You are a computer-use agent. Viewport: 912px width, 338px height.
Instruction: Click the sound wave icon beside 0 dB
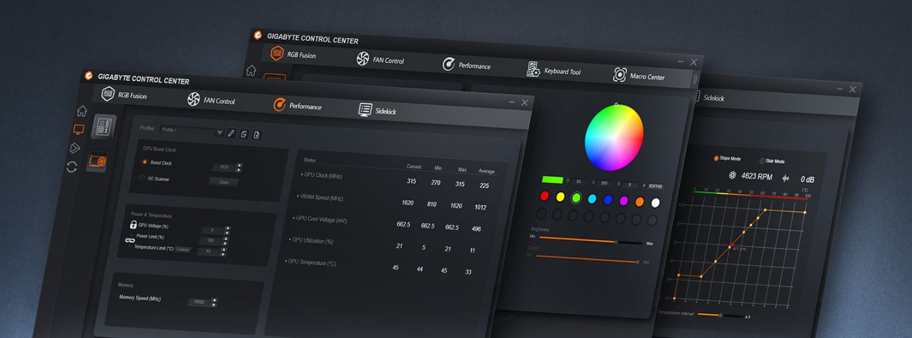point(786,178)
